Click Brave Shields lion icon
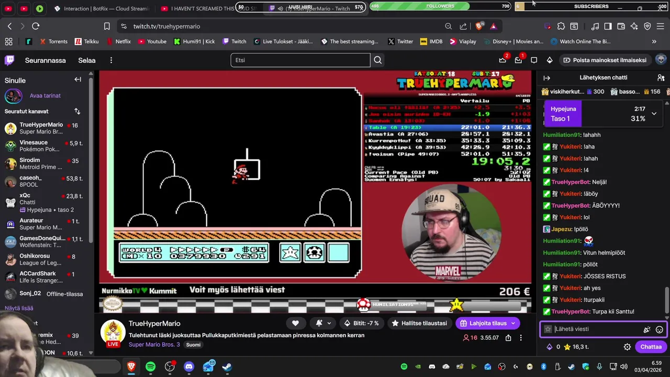 [x=479, y=26]
